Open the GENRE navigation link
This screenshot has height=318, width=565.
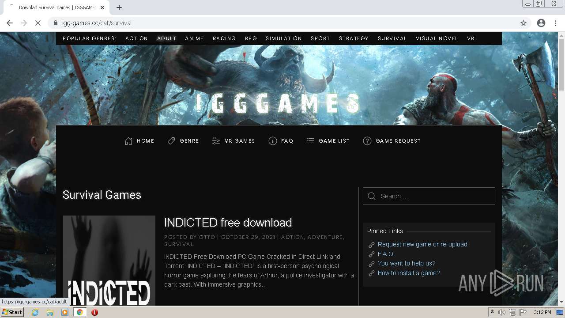[189, 141]
